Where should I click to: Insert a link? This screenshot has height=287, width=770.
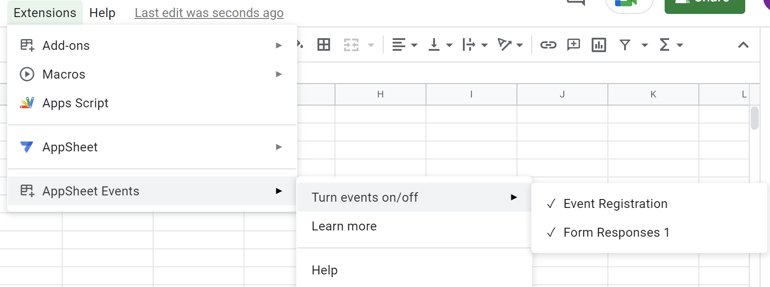(x=548, y=44)
